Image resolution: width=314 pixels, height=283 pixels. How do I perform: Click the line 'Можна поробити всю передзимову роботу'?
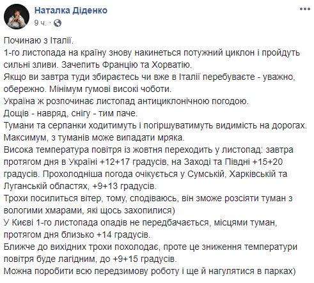point(150,271)
